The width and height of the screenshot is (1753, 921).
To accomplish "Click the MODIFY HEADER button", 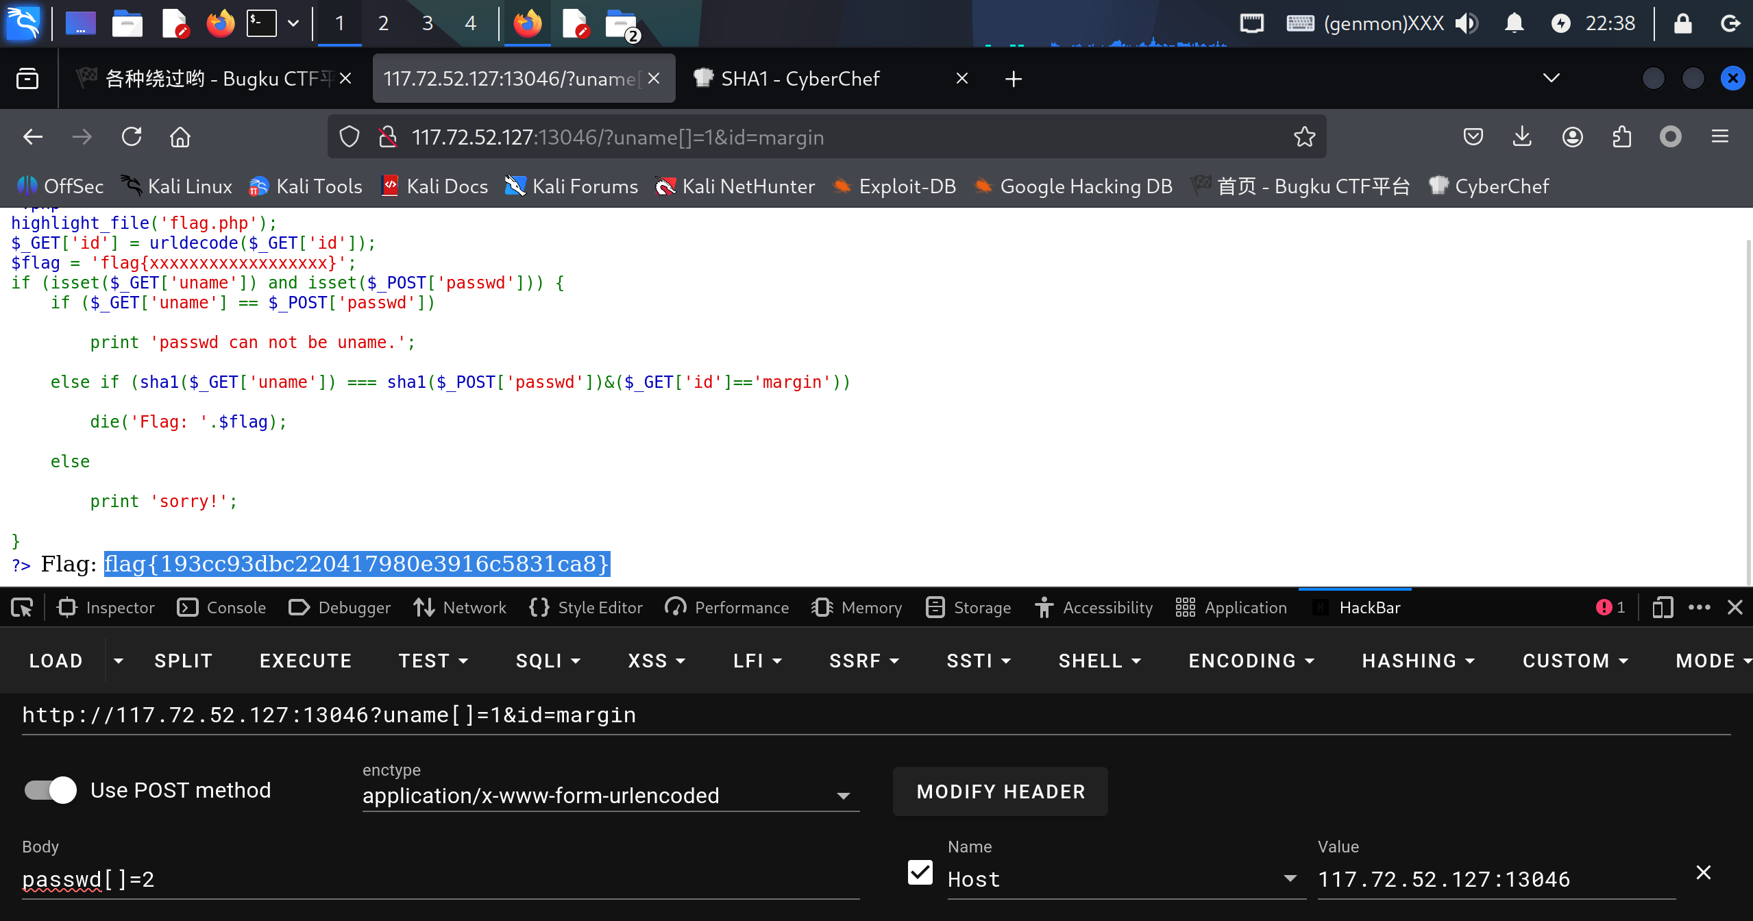I will (1000, 791).
